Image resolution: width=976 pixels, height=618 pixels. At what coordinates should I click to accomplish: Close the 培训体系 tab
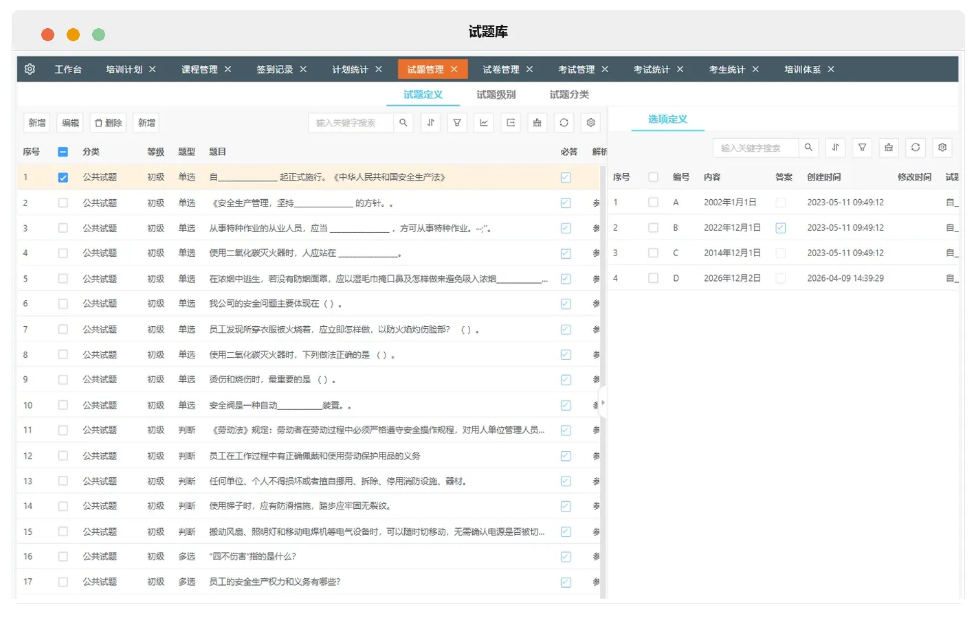831,69
